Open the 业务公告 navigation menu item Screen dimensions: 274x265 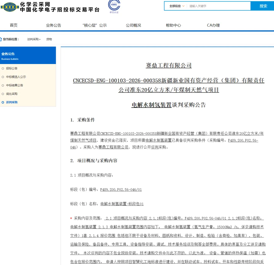pyautogui.click(x=54, y=25)
